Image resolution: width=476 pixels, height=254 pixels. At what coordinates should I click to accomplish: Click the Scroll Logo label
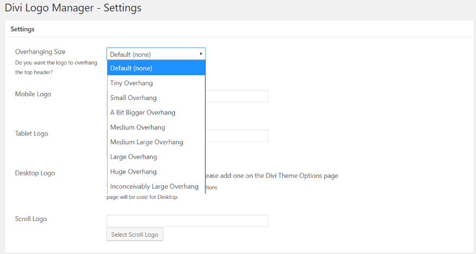point(31,219)
